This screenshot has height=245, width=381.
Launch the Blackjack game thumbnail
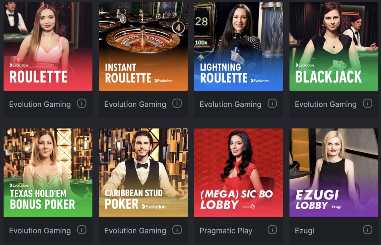click(x=334, y=46)
